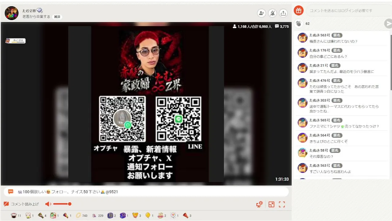Open avatar of commenter たぬき 303号
The image size is (392, 221).
point(303,103)
